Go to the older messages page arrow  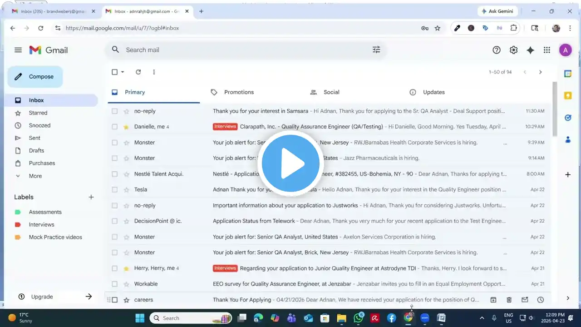pyautogui.click(x=540, y=72)
